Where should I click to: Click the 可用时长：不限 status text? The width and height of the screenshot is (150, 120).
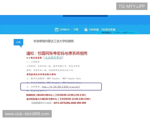point(69,29)
